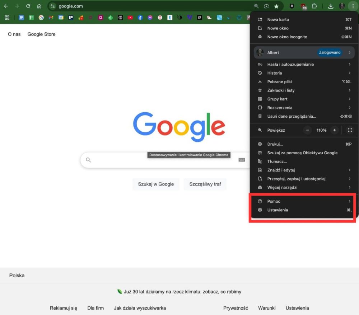This screenshot has height=315, width=359.
Task: Open the Tumblr bookmark
Action: pos(170,18)
